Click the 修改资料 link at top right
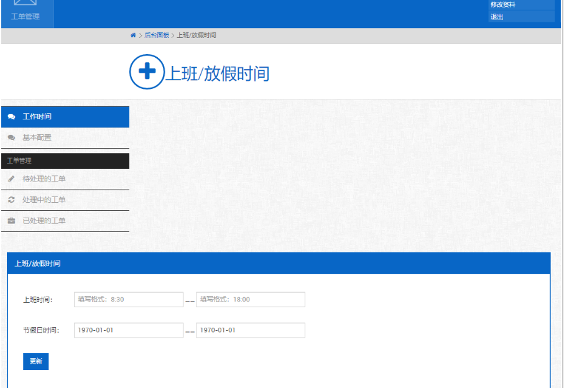This screenshot has width=564, height=388. pyautogui.click(x=521, y=5)
